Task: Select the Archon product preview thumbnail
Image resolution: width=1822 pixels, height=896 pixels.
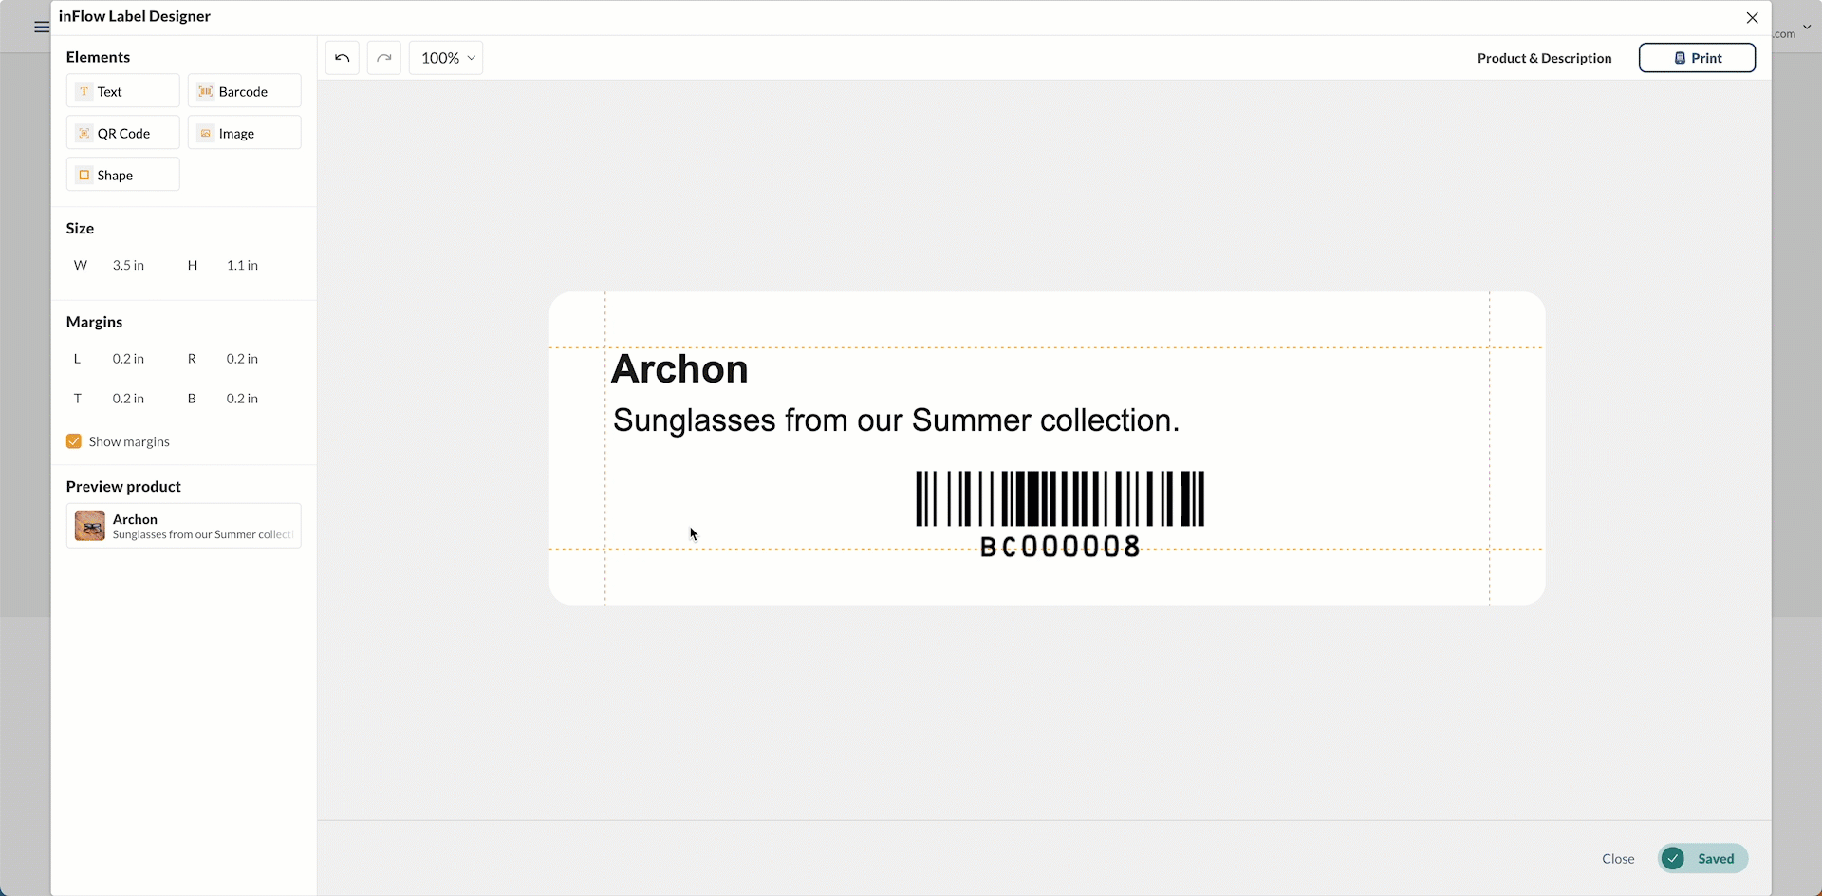Action: click(89, 525)
